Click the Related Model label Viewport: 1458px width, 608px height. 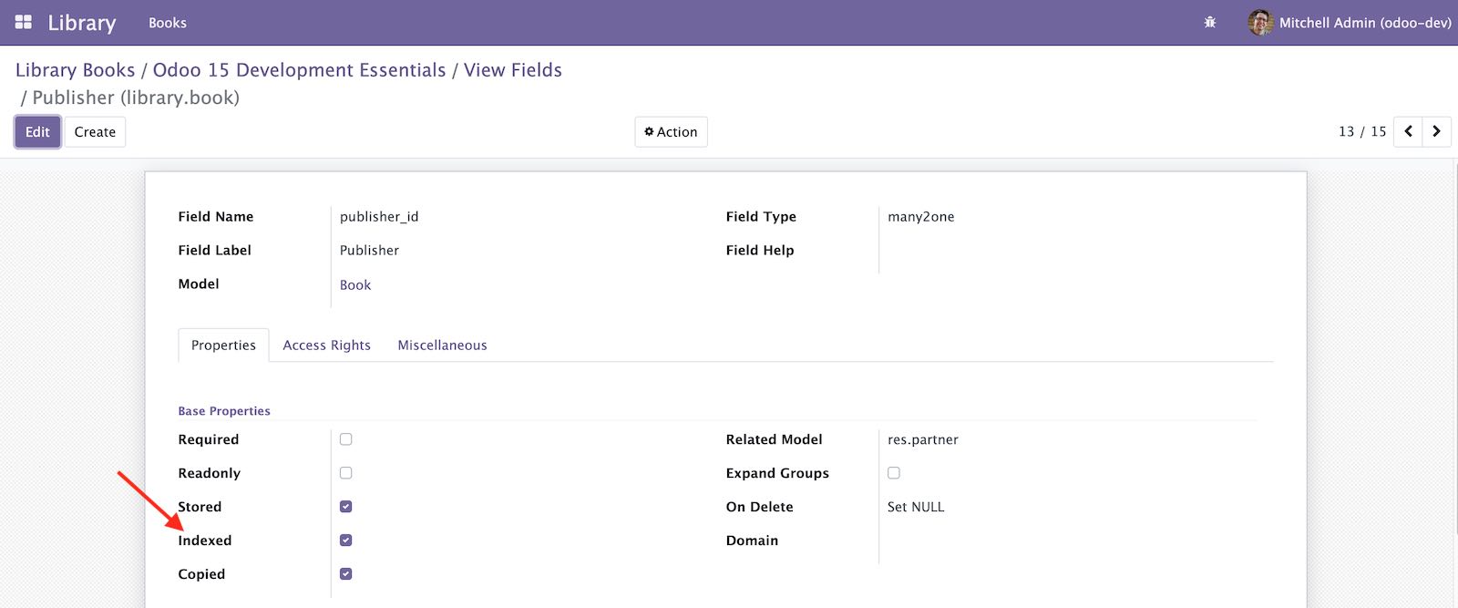(774, 439)
